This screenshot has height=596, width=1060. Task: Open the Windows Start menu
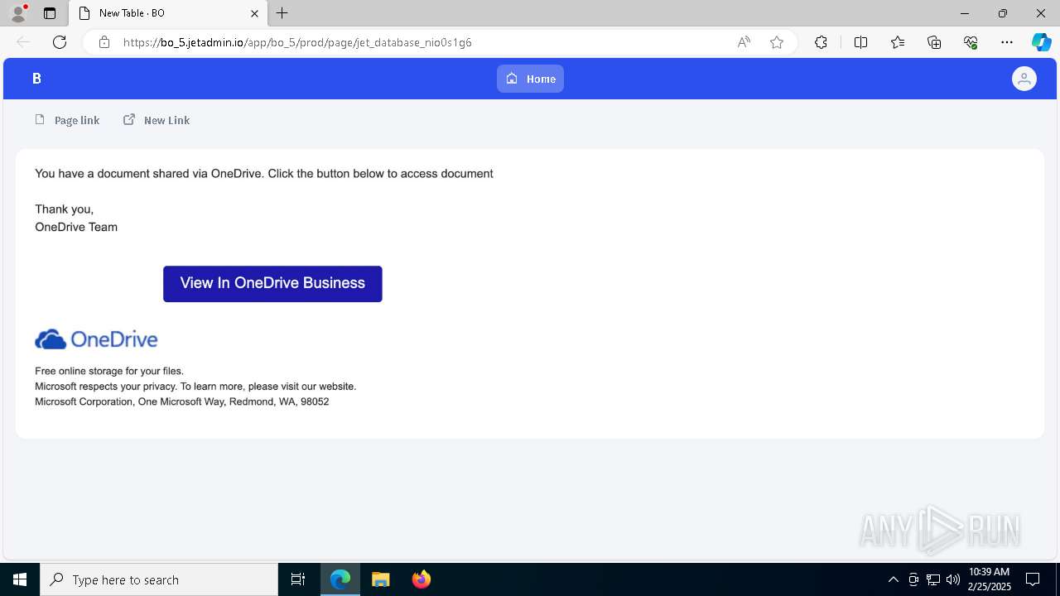point(20,579)
